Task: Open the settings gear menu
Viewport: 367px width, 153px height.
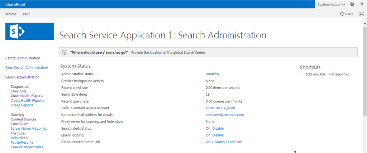Action: [352, 4]
